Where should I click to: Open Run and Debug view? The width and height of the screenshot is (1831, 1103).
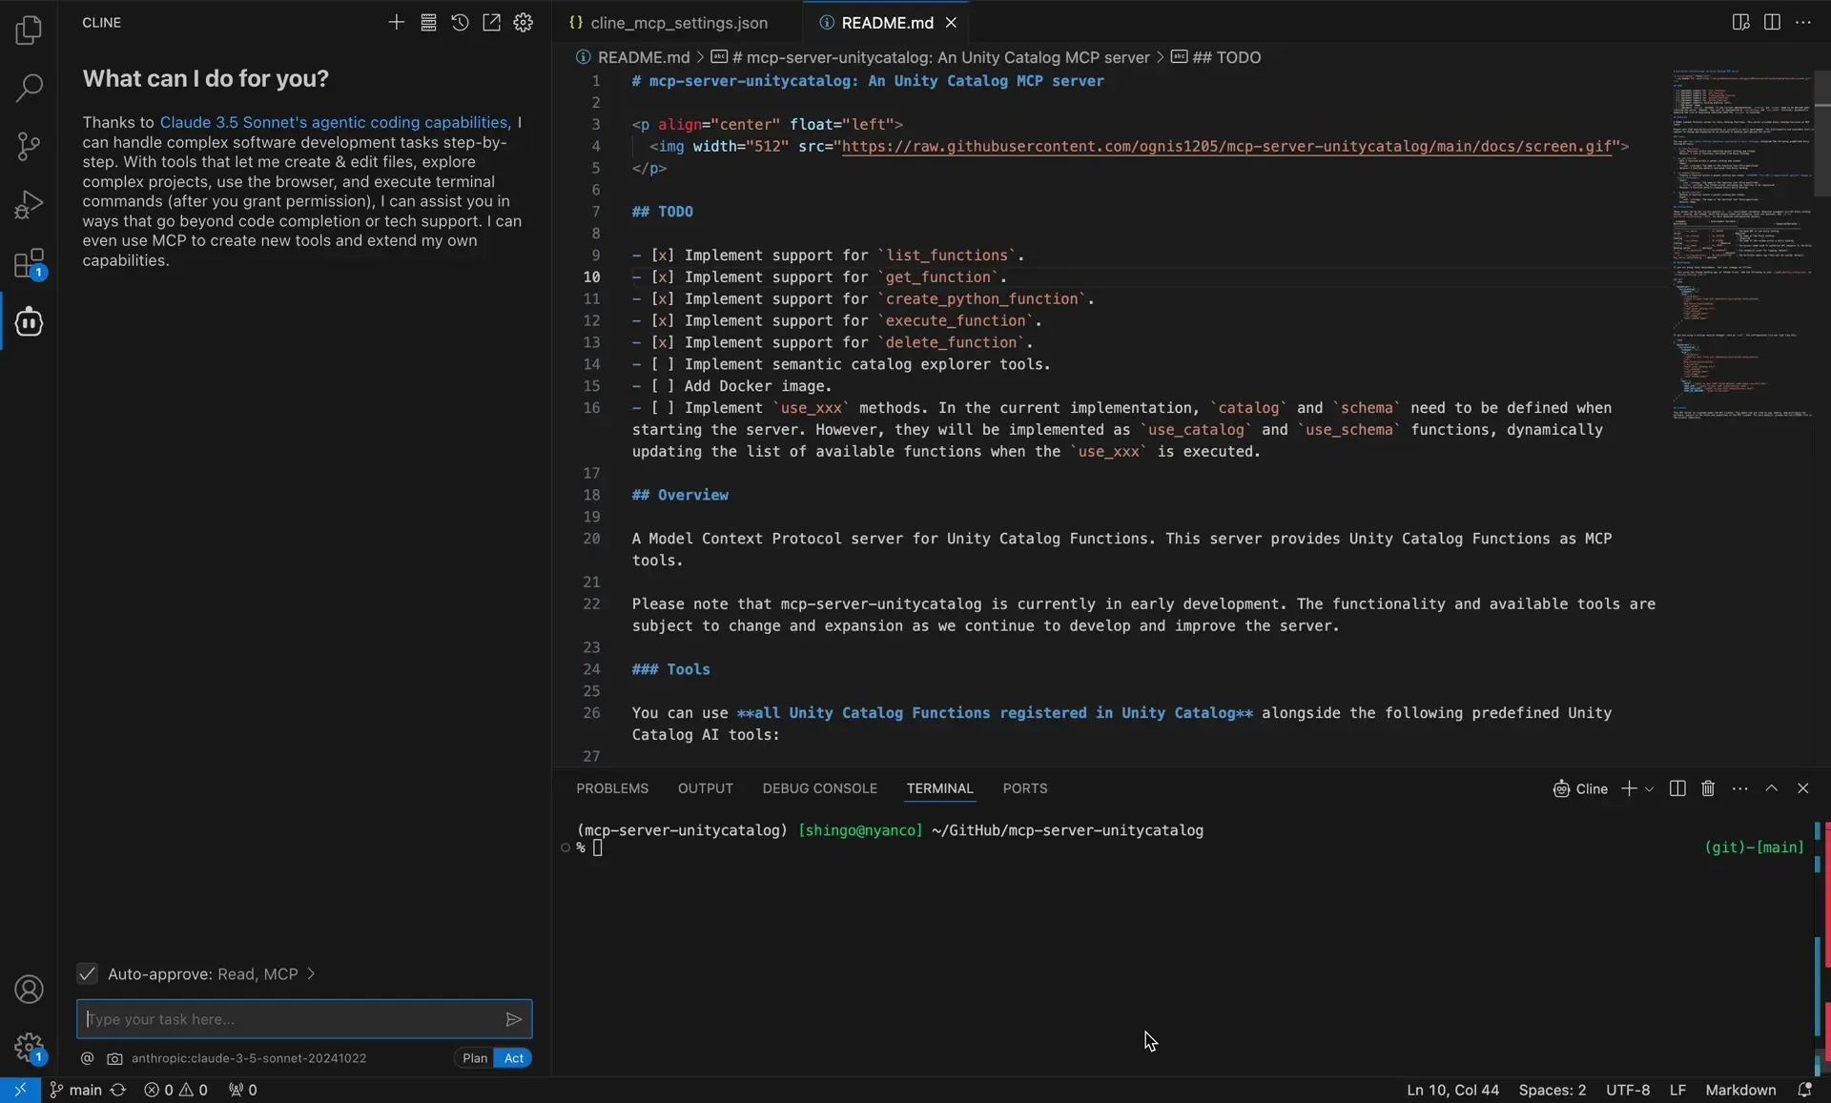[x=29, y=204]
